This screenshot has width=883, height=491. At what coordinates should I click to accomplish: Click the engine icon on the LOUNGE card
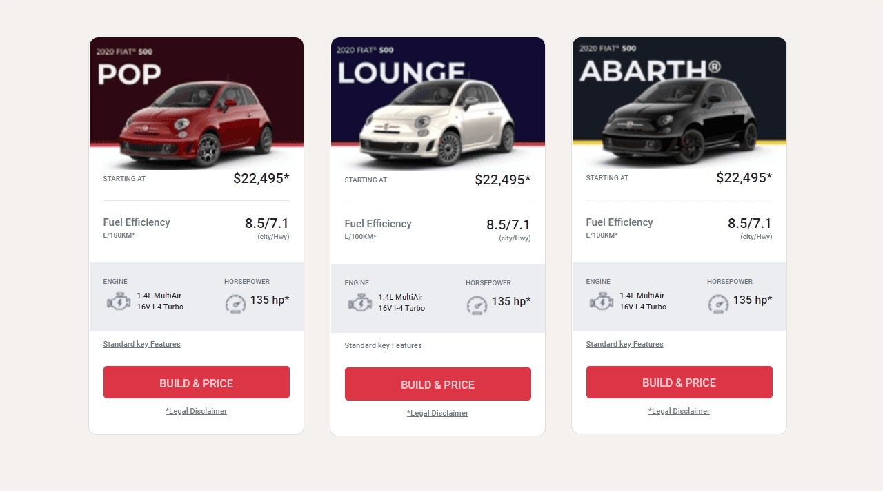(359, 302)
